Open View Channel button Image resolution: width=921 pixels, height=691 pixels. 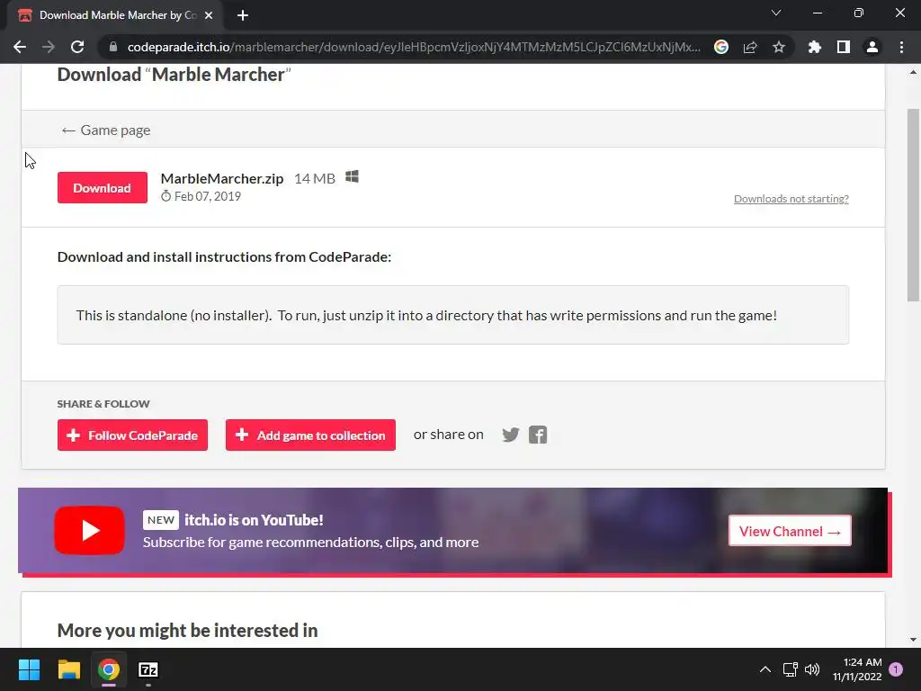[x=790, y=531]
